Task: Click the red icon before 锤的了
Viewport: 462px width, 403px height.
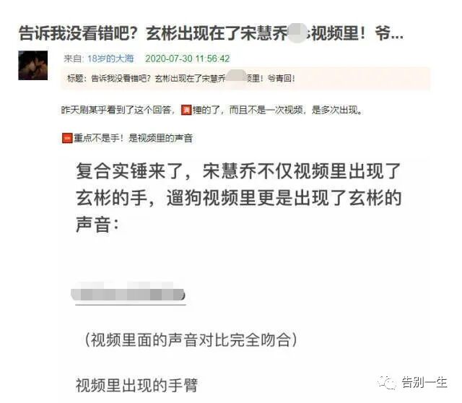Action: coord(186,110)
